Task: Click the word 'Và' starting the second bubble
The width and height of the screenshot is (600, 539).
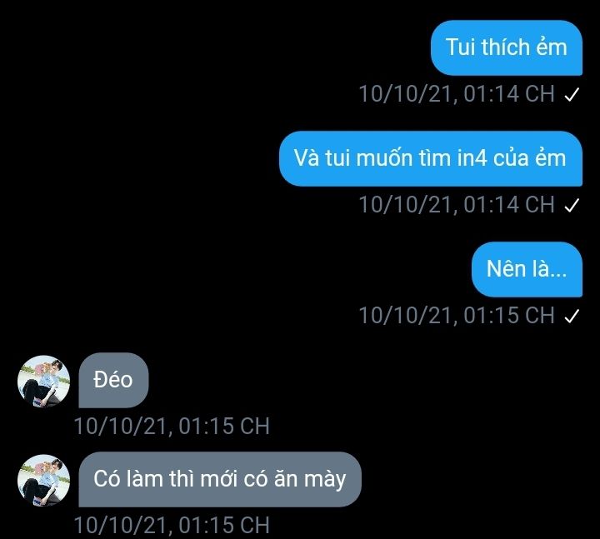Action: pos(307,157)
